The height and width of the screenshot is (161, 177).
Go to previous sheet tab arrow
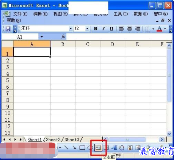tap(10, 140)
